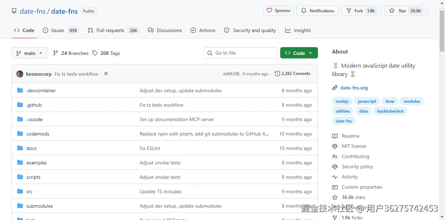
Task: Open Security and quality tab
Action: pyautogui.click(x=250, y=30)
